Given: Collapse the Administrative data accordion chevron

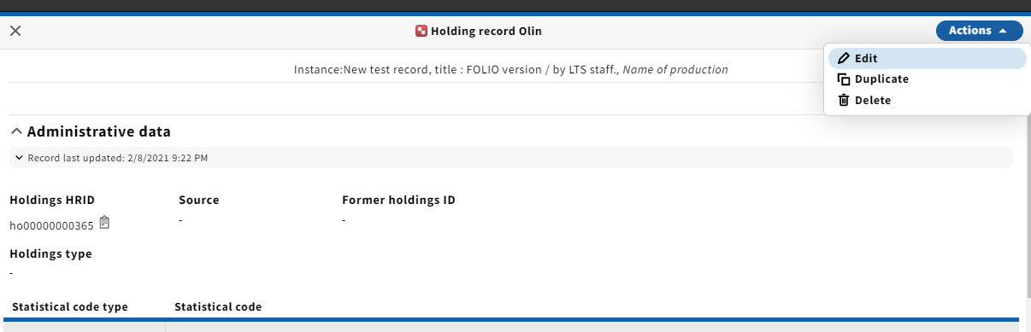Looking at the screenshot, I should click(16, 131).
